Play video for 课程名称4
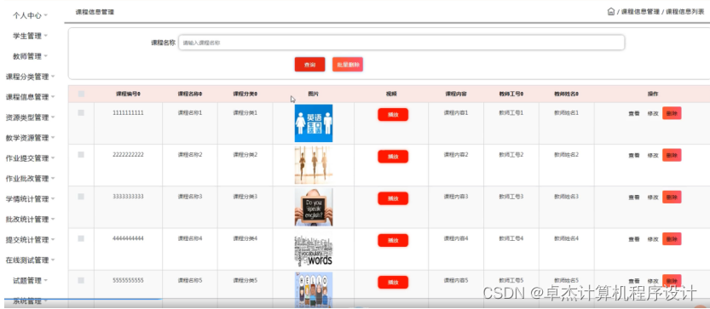The image size is (710, 309). pyautogui.click(x=393, y=241)
